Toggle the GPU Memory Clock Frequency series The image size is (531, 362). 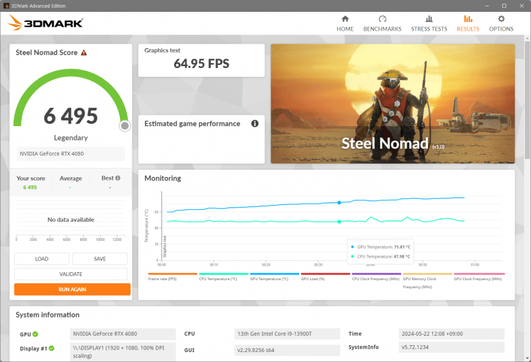[420, 283]
